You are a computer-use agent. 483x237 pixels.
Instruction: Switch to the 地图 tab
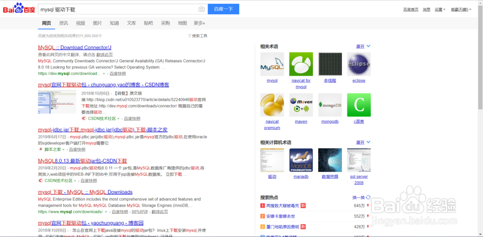[183, 23]
